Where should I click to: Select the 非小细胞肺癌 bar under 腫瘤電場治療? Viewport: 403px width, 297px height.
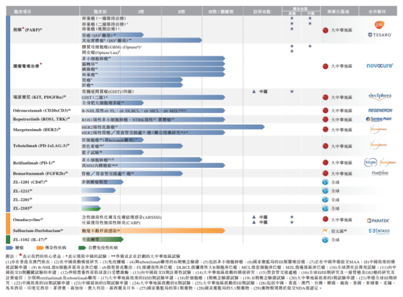tap(153, 59)
